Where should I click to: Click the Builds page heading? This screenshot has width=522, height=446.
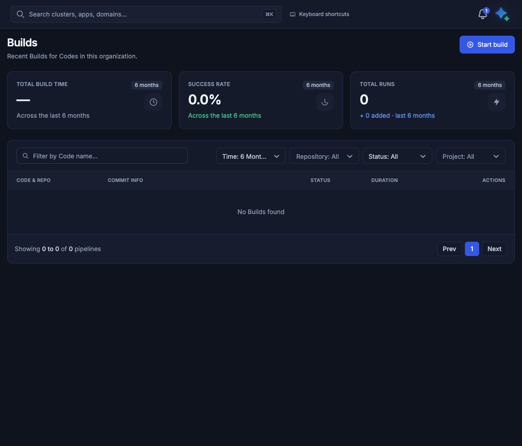point(22,43)
